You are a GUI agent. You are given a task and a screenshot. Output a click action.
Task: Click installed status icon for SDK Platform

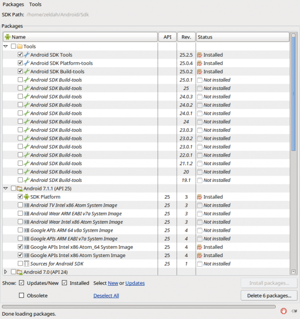(200, 197)
